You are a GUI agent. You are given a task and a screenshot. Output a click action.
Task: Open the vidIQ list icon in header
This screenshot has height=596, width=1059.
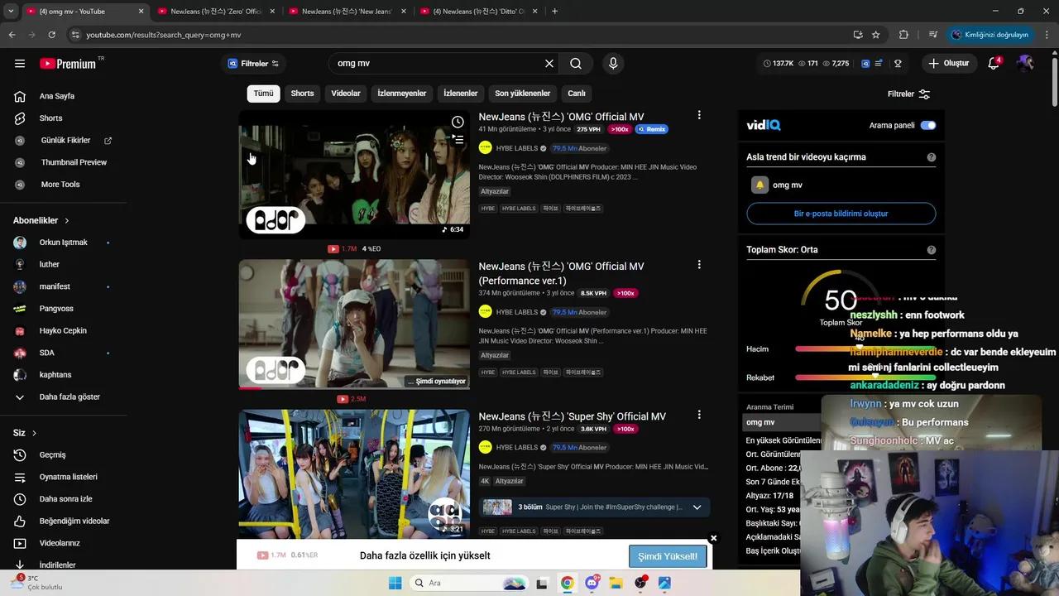pyautogui.click(x=879, y=64)
